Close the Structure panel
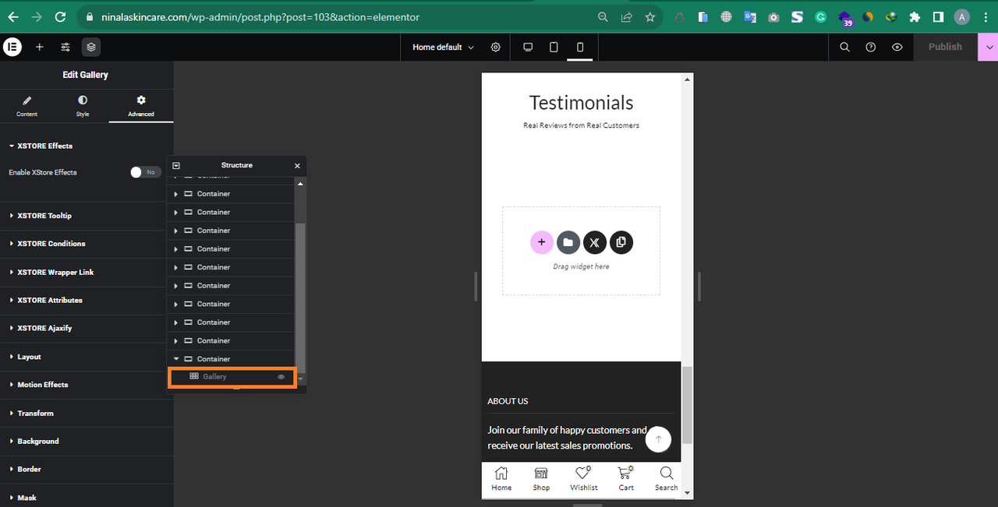The width and height of the screenshot is (998, 507). pos(297,165)
